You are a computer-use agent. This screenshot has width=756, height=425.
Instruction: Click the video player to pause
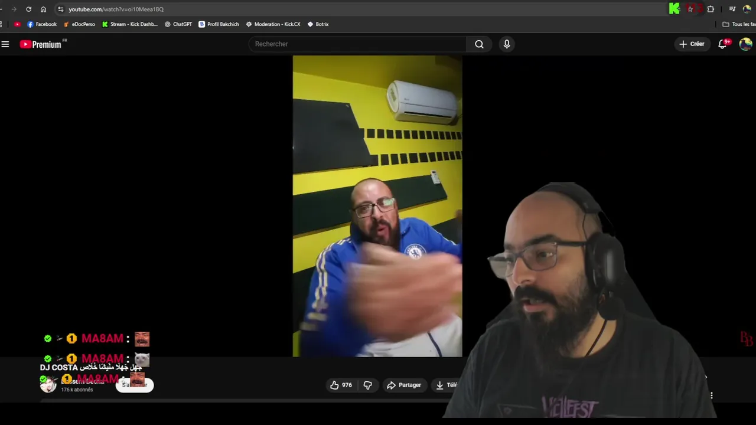pyautogui.click(x=377, y=206)
